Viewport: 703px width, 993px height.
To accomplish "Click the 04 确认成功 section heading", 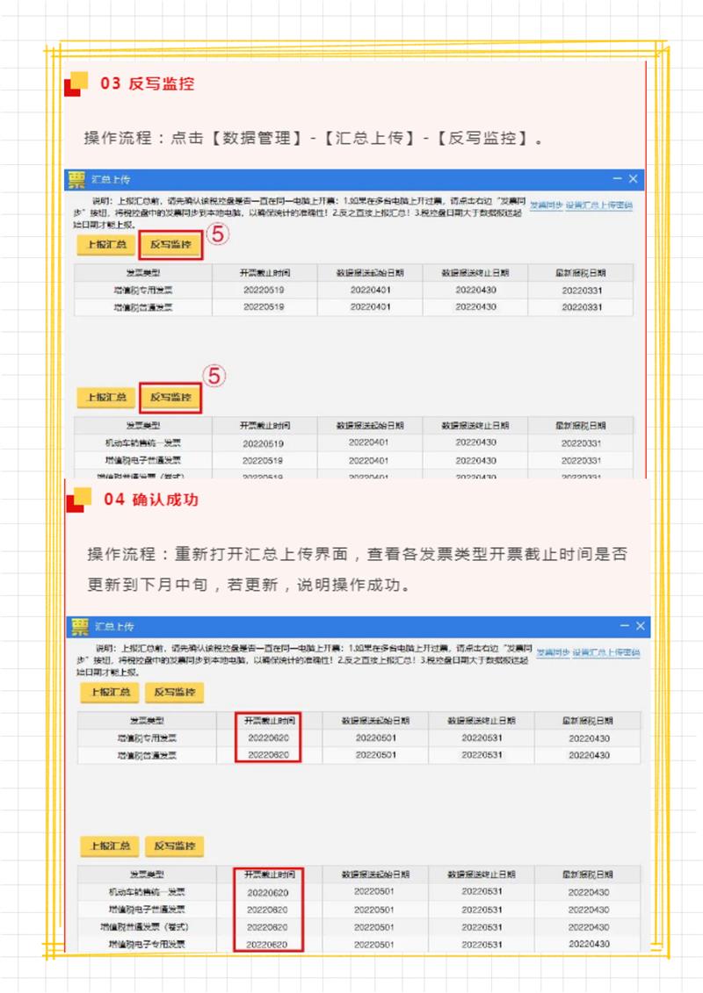I will point(151,500).
